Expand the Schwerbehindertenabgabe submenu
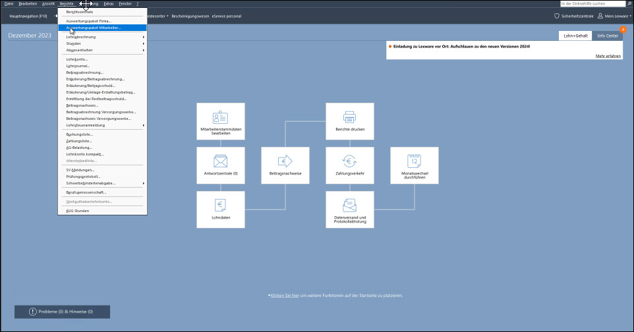634x332 pixels. 102,183
